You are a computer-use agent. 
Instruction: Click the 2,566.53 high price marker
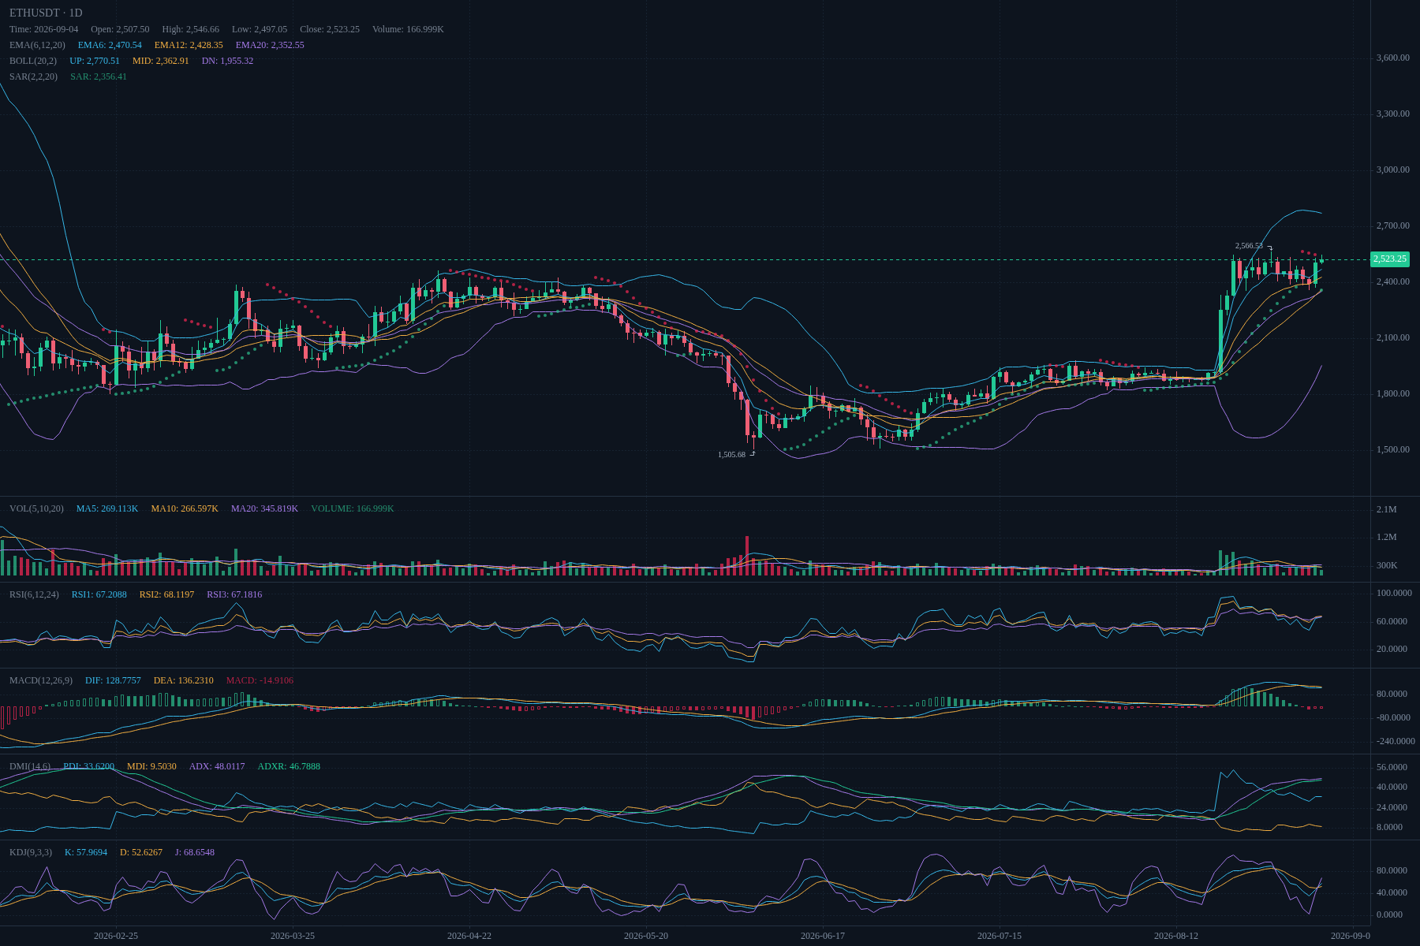pyautogui.click(x=1249, y=246)
